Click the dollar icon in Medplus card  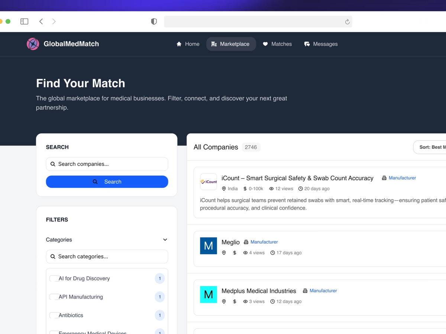(235, 301)
